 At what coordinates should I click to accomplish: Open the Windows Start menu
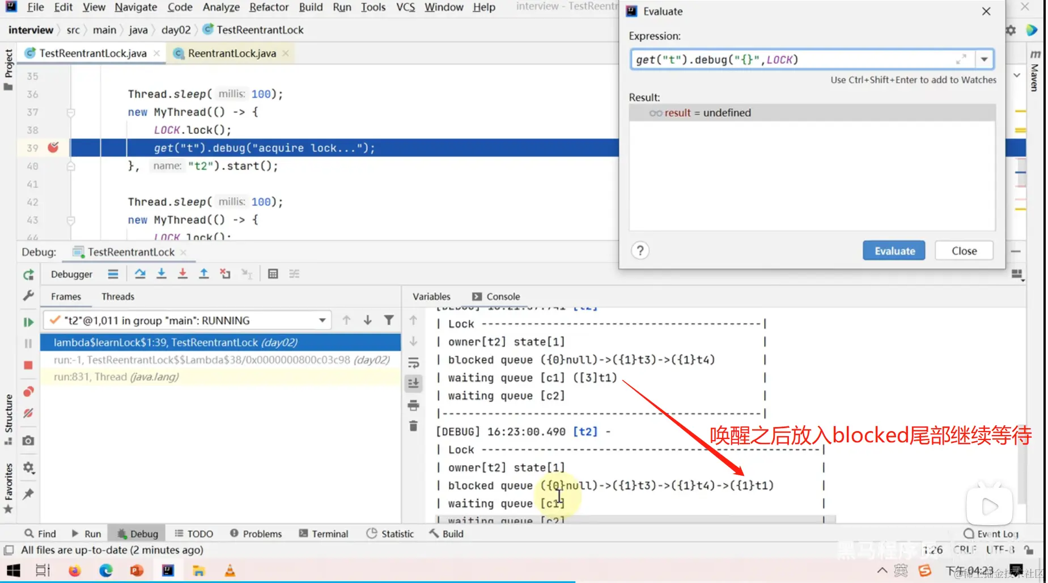(x=13, y=571)
